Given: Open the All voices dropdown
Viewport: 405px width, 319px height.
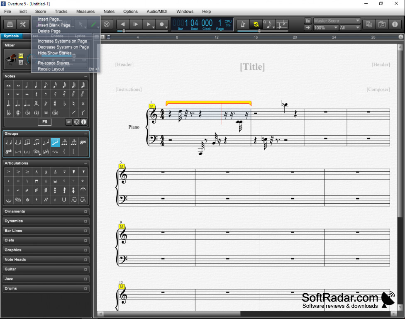Looking at the screenshot, I should (350, 28).
